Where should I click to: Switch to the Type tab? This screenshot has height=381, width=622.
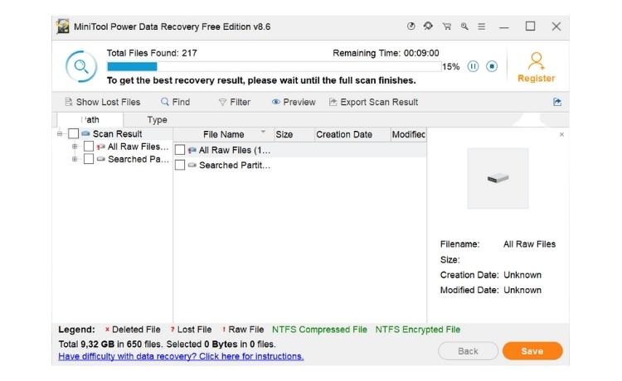(157, 119)
